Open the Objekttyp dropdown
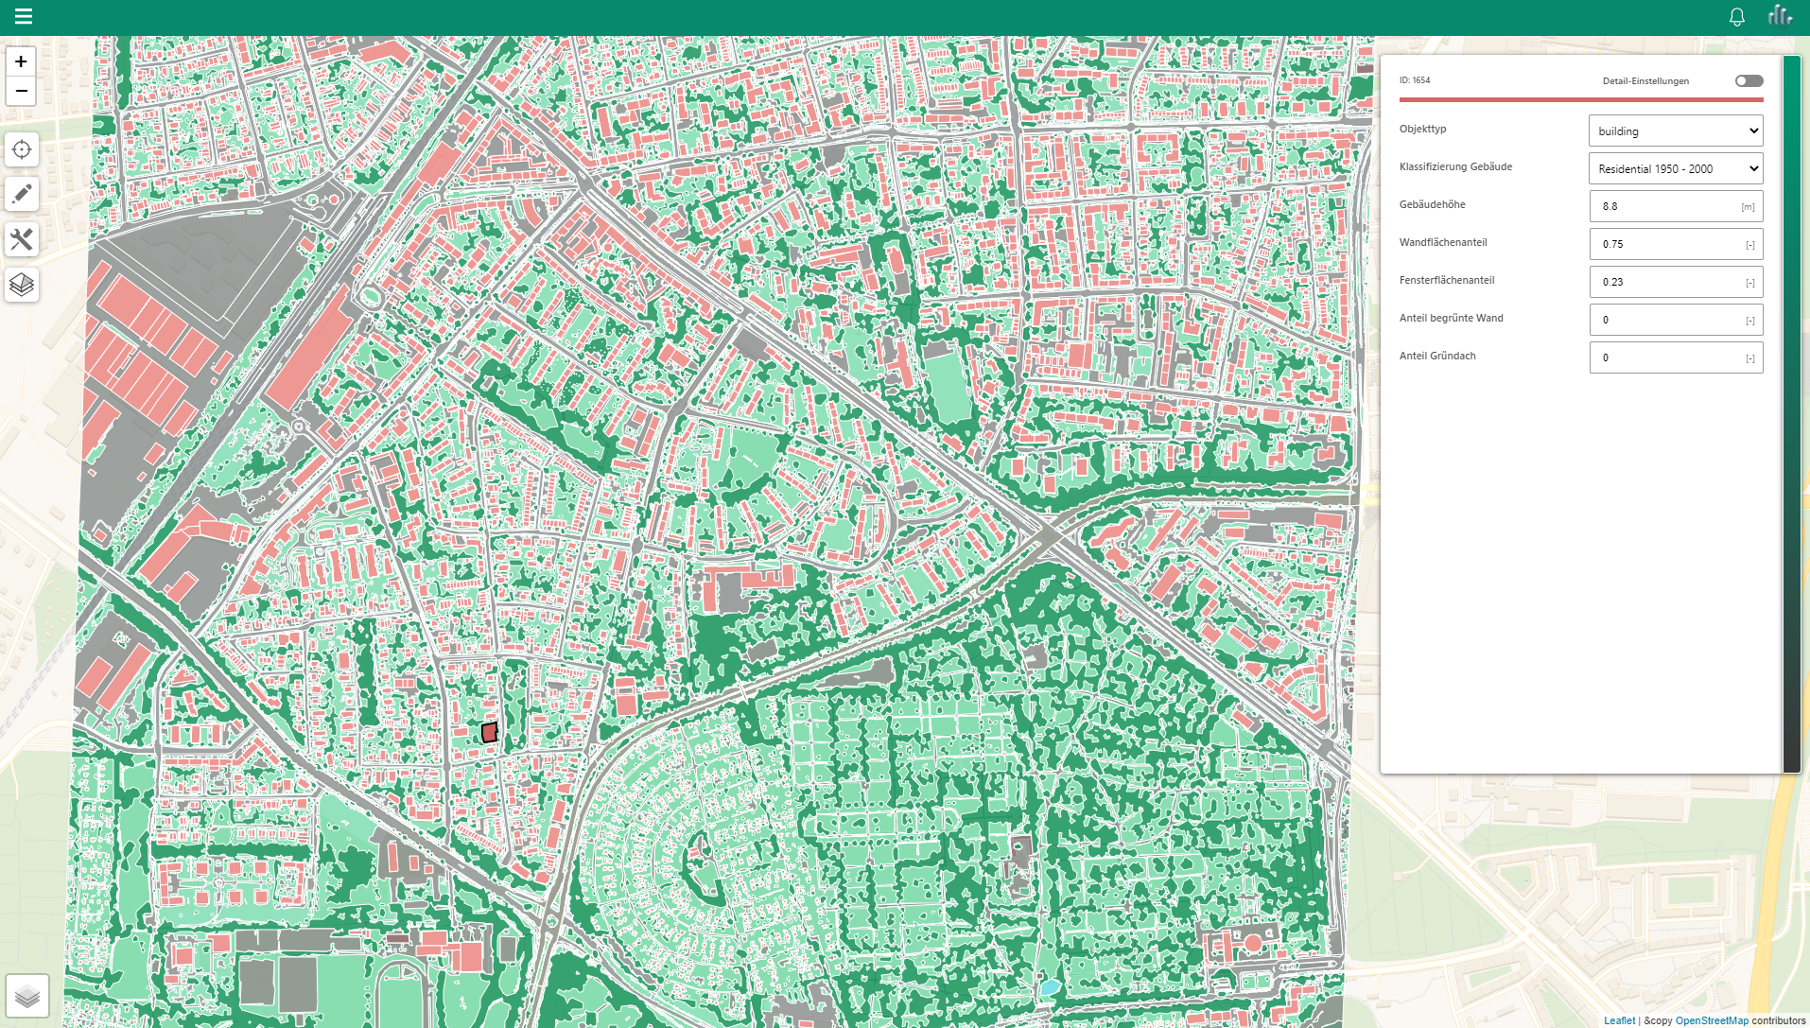This screenshot has width=1810, height=1028. click(1676, 131)
